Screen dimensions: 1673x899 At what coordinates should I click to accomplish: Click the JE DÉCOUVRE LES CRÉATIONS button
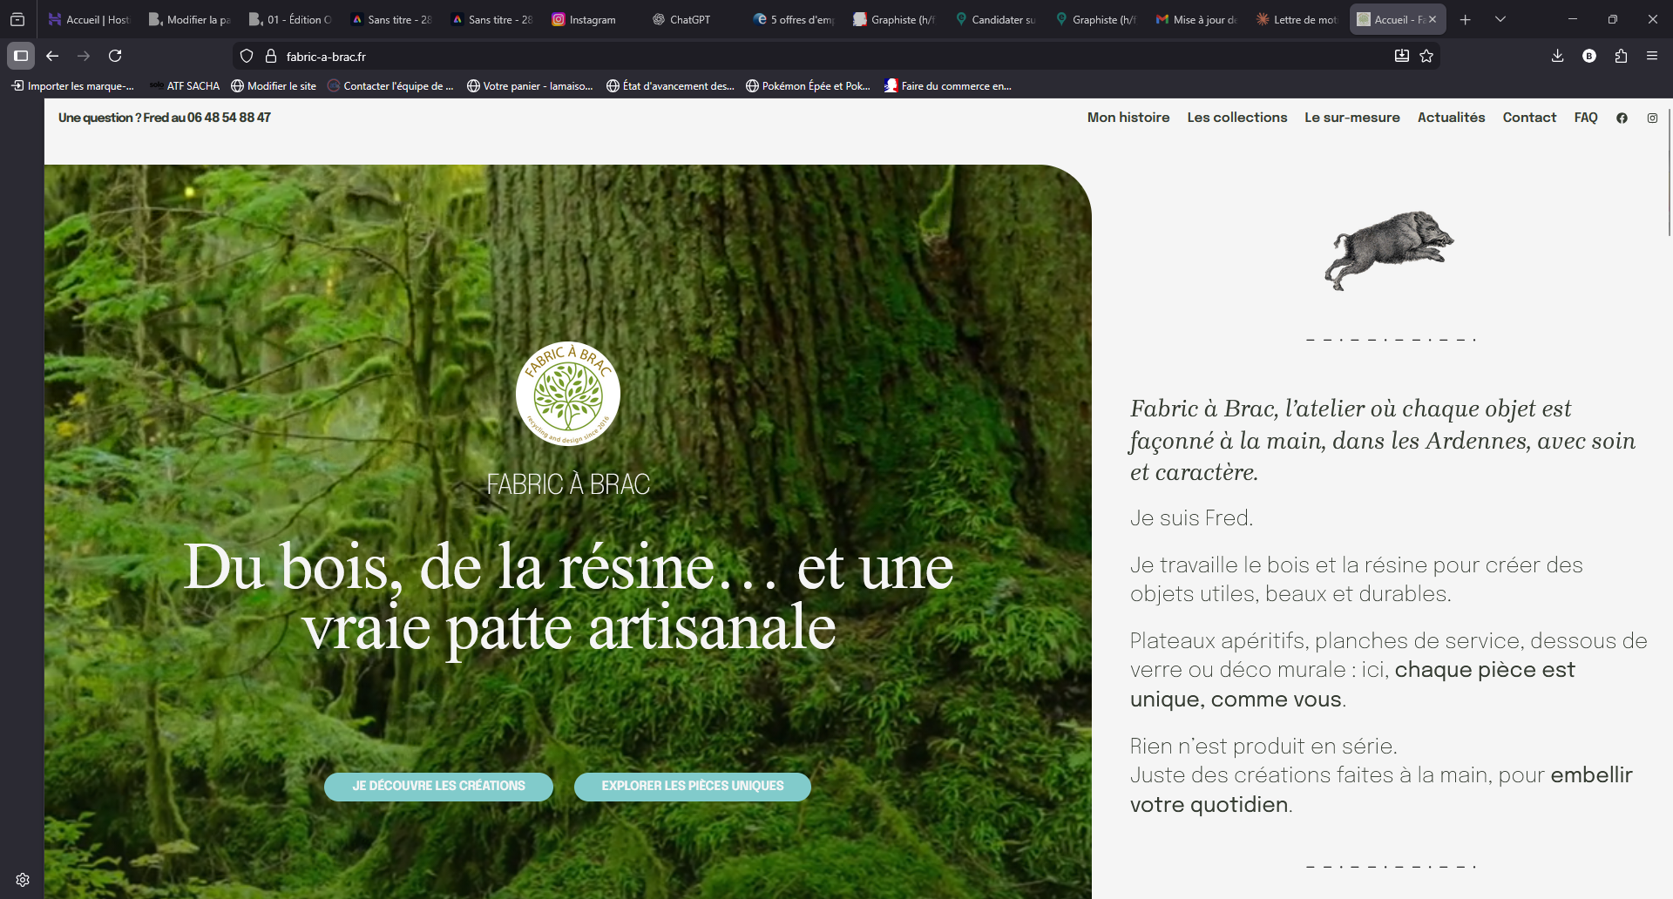pyautogui.click(x=438, y=786)
